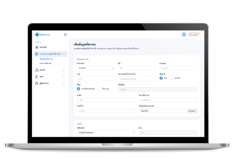Image resolution: width=234 pixels, height=158 pixels.
Task: Click the tools icon for system admin
Action: tap(37, 83)
